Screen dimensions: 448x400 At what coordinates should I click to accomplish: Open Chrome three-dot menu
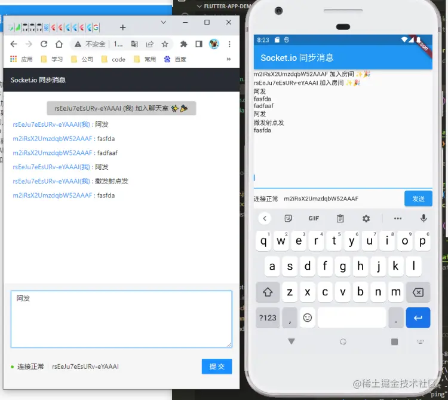[x=229, y=44]
